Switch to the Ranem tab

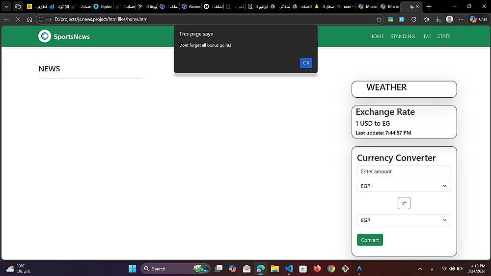[191, 6]
